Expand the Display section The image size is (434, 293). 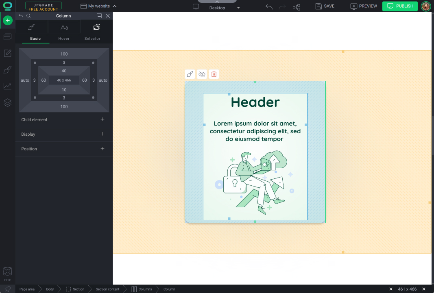pyautogui.click(x=64, y=135)
